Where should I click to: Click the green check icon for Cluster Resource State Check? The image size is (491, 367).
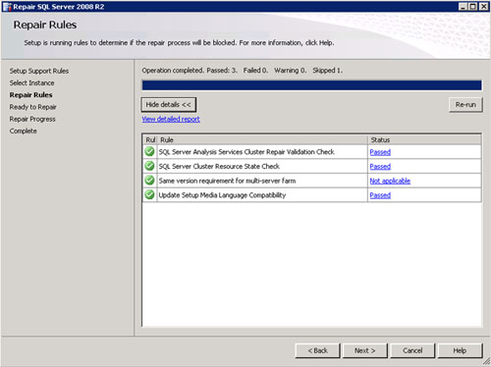149,166
